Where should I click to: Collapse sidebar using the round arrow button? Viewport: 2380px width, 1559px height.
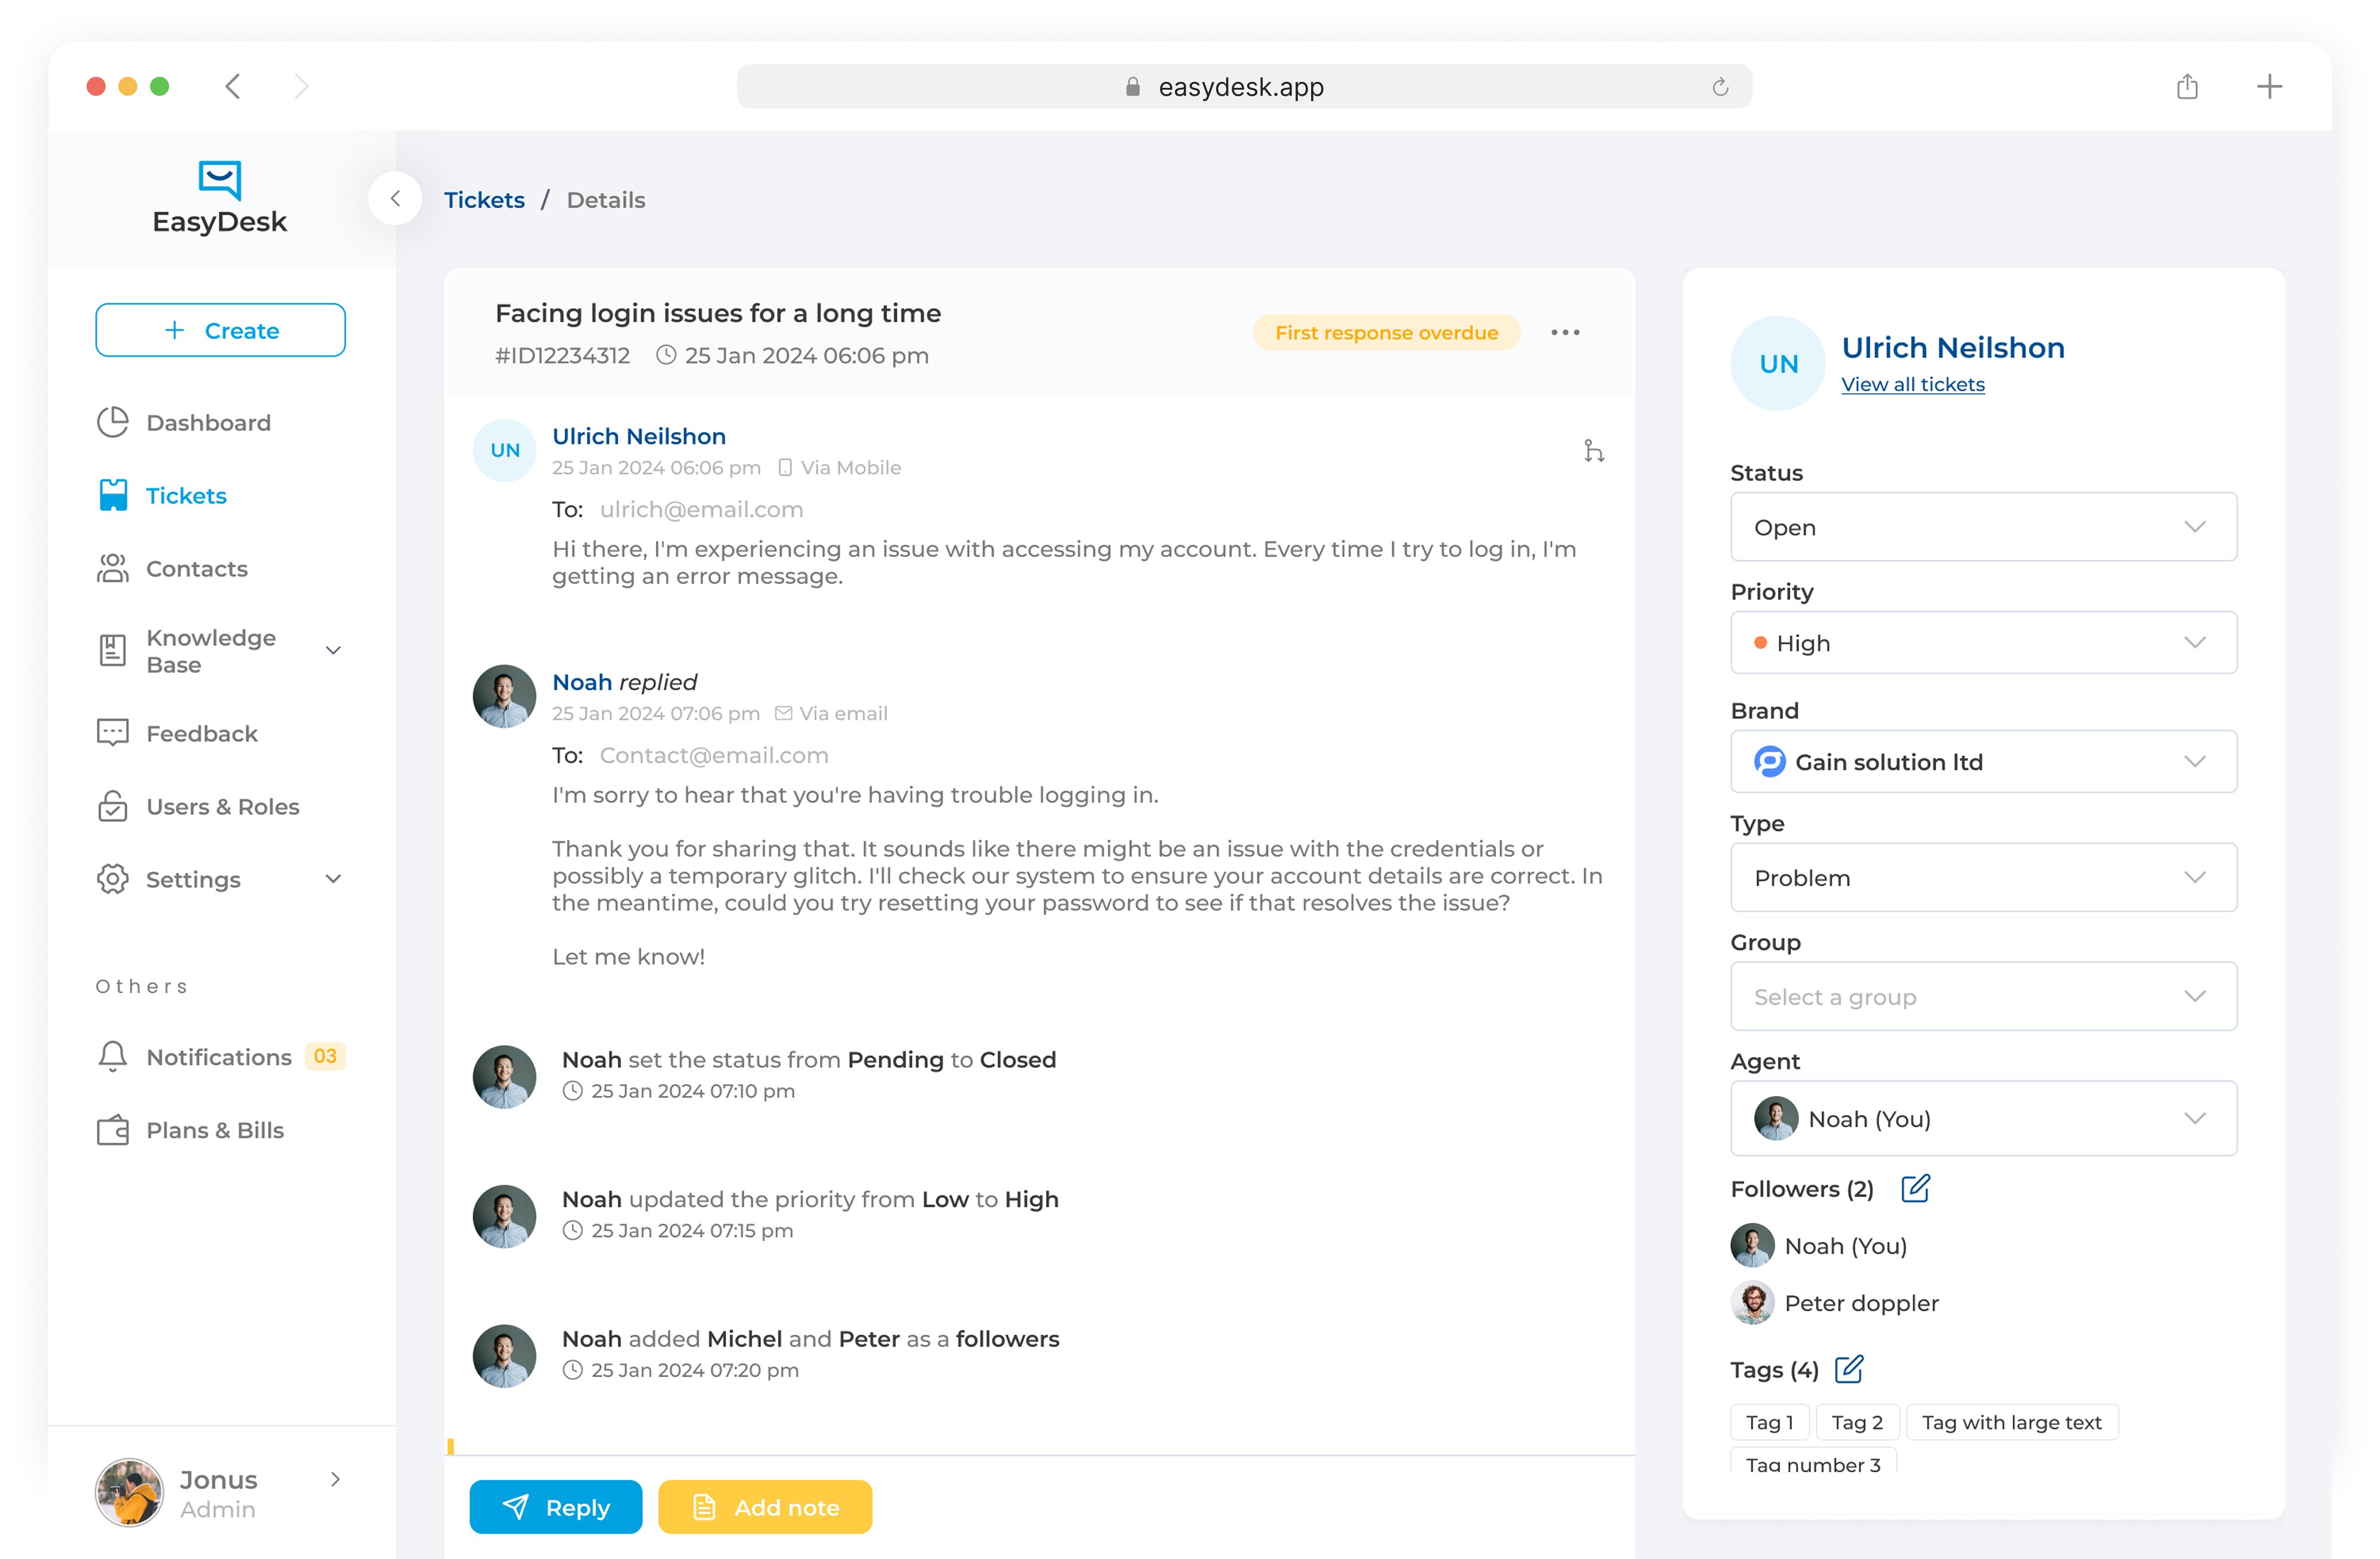coord(395,199)
